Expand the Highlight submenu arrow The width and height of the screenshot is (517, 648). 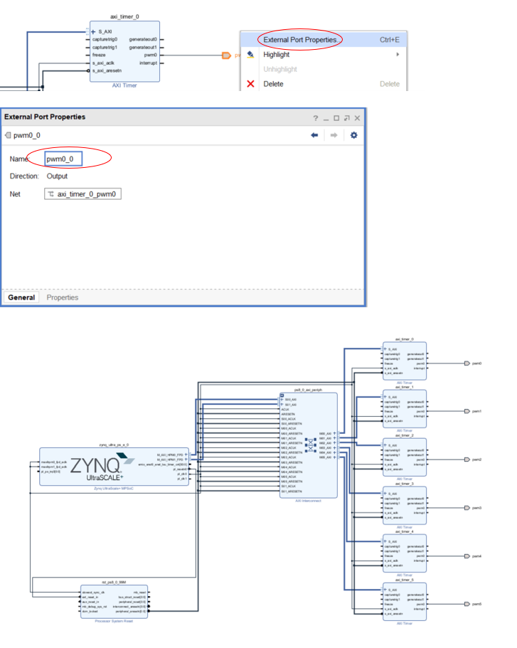click(x=398, y=55)
